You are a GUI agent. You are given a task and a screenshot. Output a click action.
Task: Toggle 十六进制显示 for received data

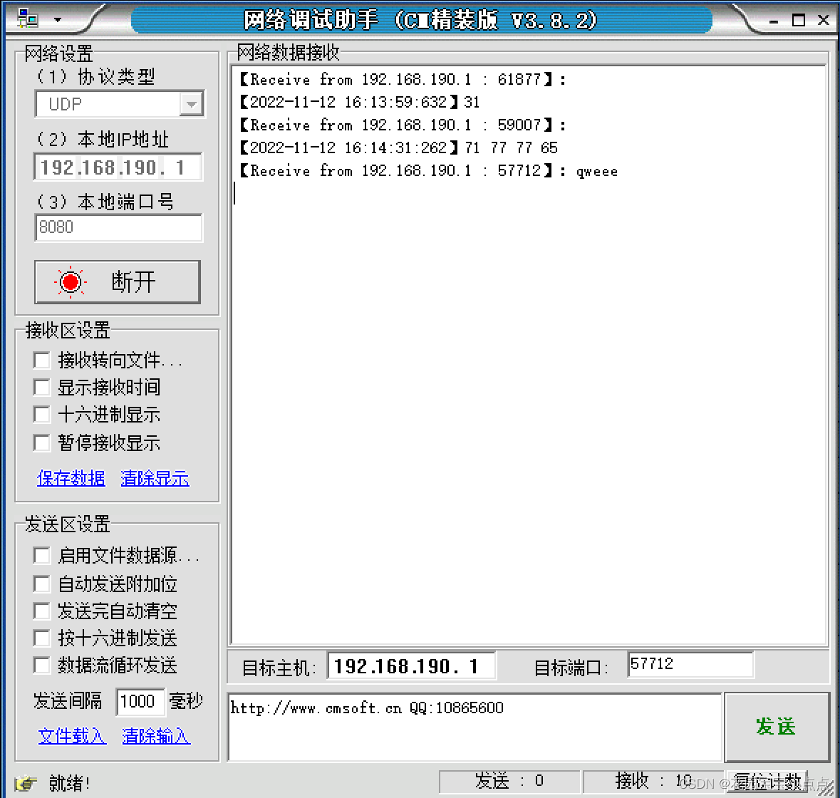click(x=41, y=414)
